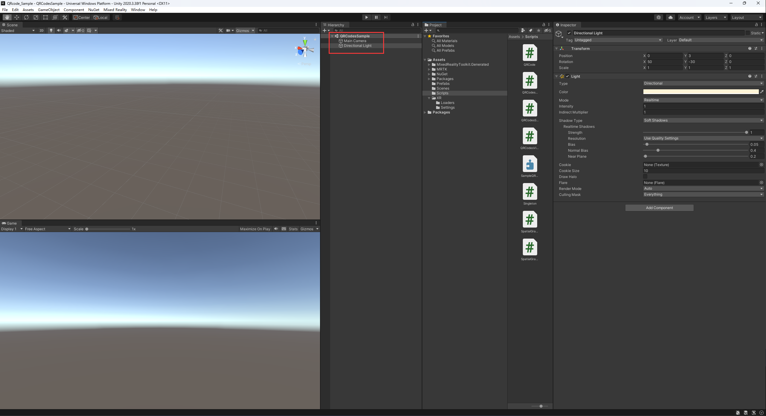Screen dimensions: 766x416
Task: Open the Shaded draw mode dropdown
Action: pyautogui.click(x=18, y=30)
